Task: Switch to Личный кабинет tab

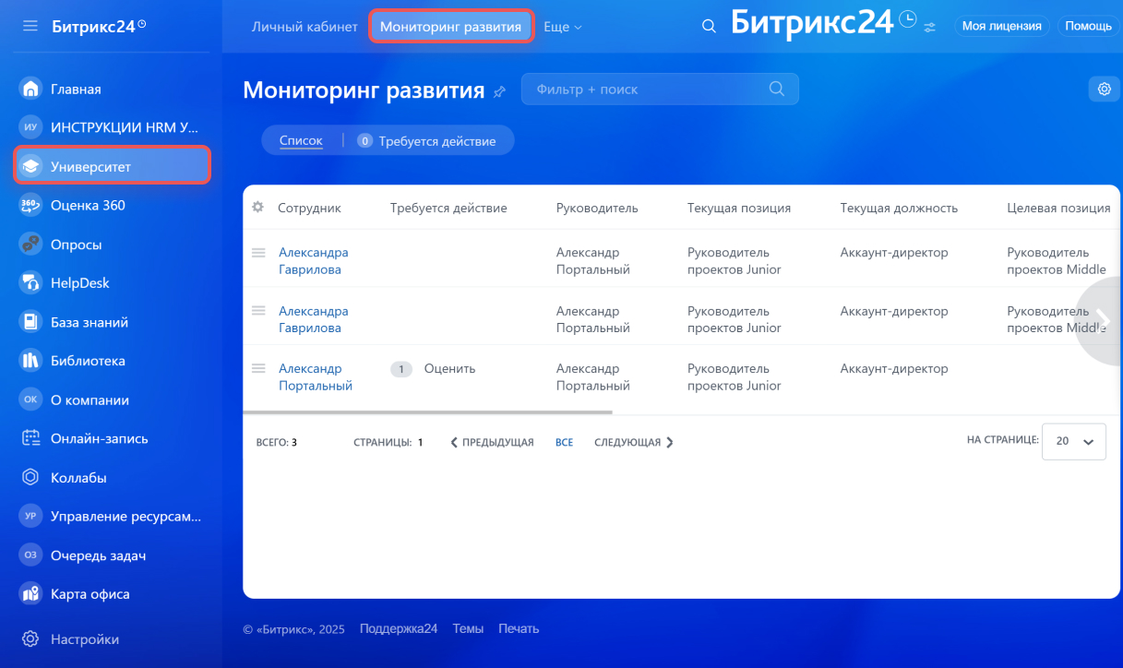Action: coord(305,27)
